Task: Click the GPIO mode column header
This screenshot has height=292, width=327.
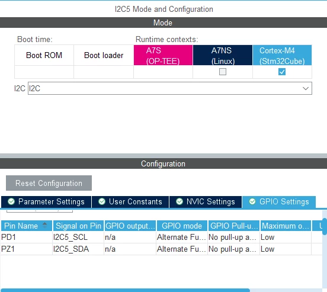Action: click(182, 226)
